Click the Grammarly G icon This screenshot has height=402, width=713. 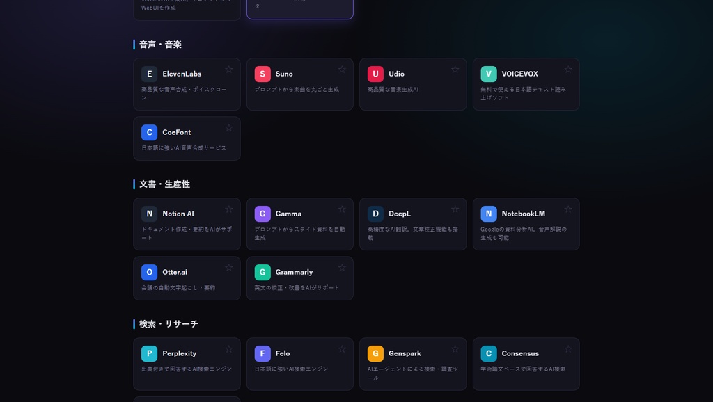(x=263, y=273)
